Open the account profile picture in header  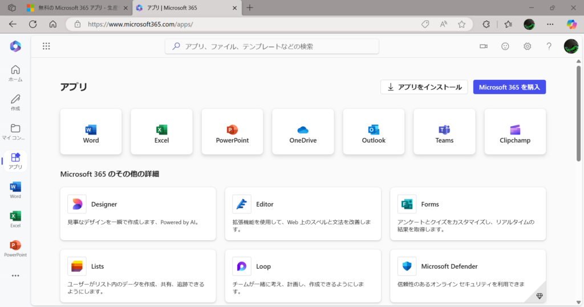coord(570,46)
